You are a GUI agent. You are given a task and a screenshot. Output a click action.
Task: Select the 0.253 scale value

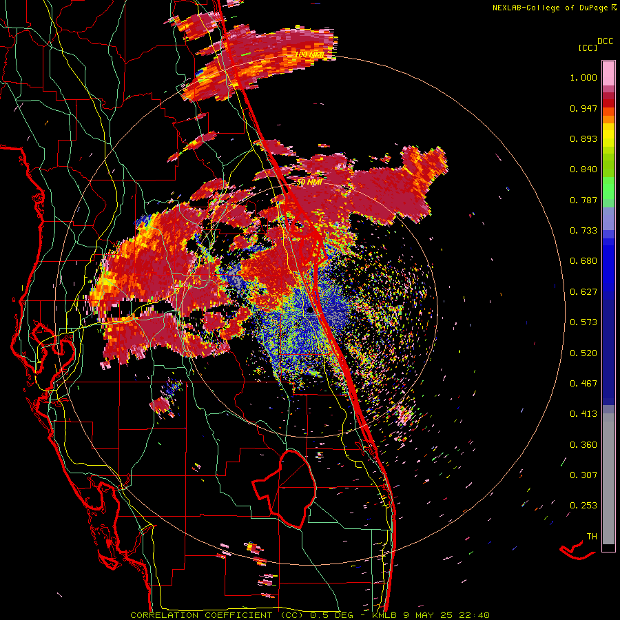583,506
